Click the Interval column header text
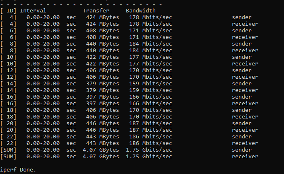Image resolution: width=284 pixels, height=174 pixels. [33, 10]
